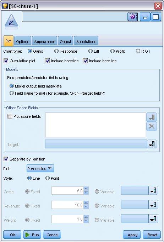Click the Apply button
This screenshot has width=164, height=242.
(132, 235)
